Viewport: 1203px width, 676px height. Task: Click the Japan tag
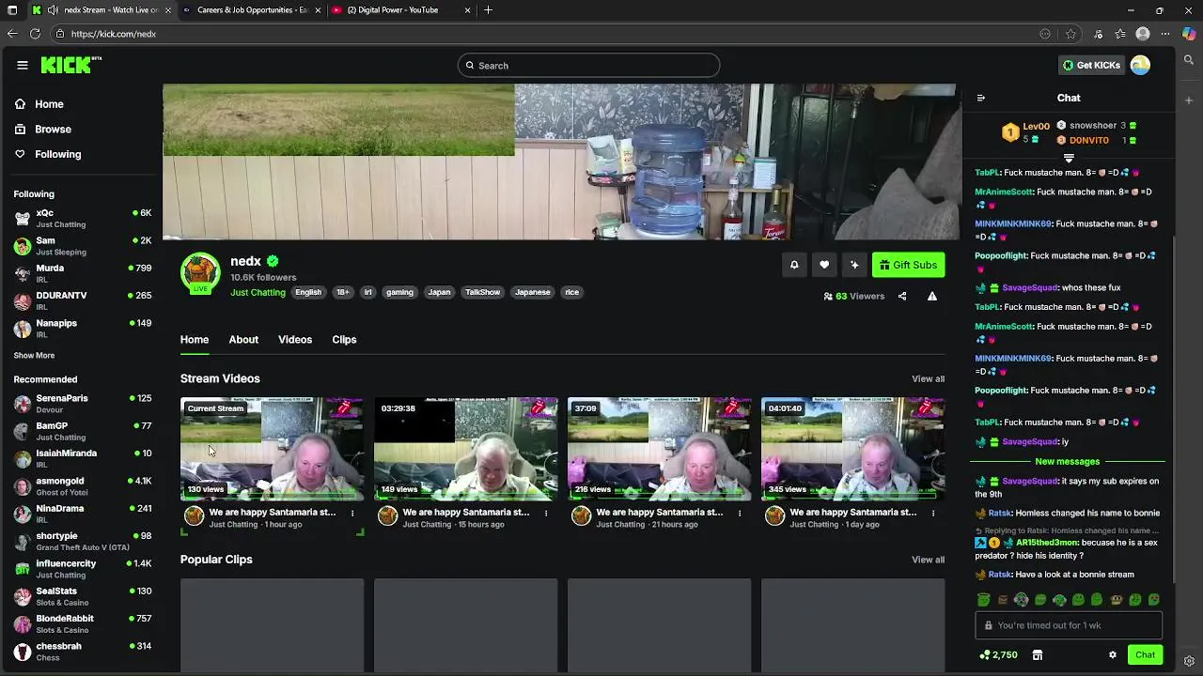click(439, 293)
